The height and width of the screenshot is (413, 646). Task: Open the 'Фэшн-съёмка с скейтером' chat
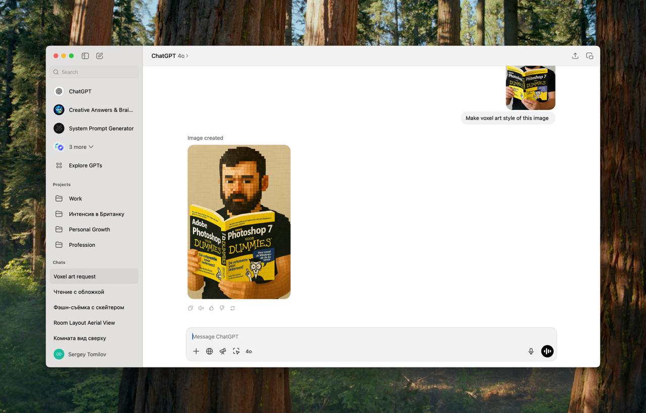(x=94, y=307)
